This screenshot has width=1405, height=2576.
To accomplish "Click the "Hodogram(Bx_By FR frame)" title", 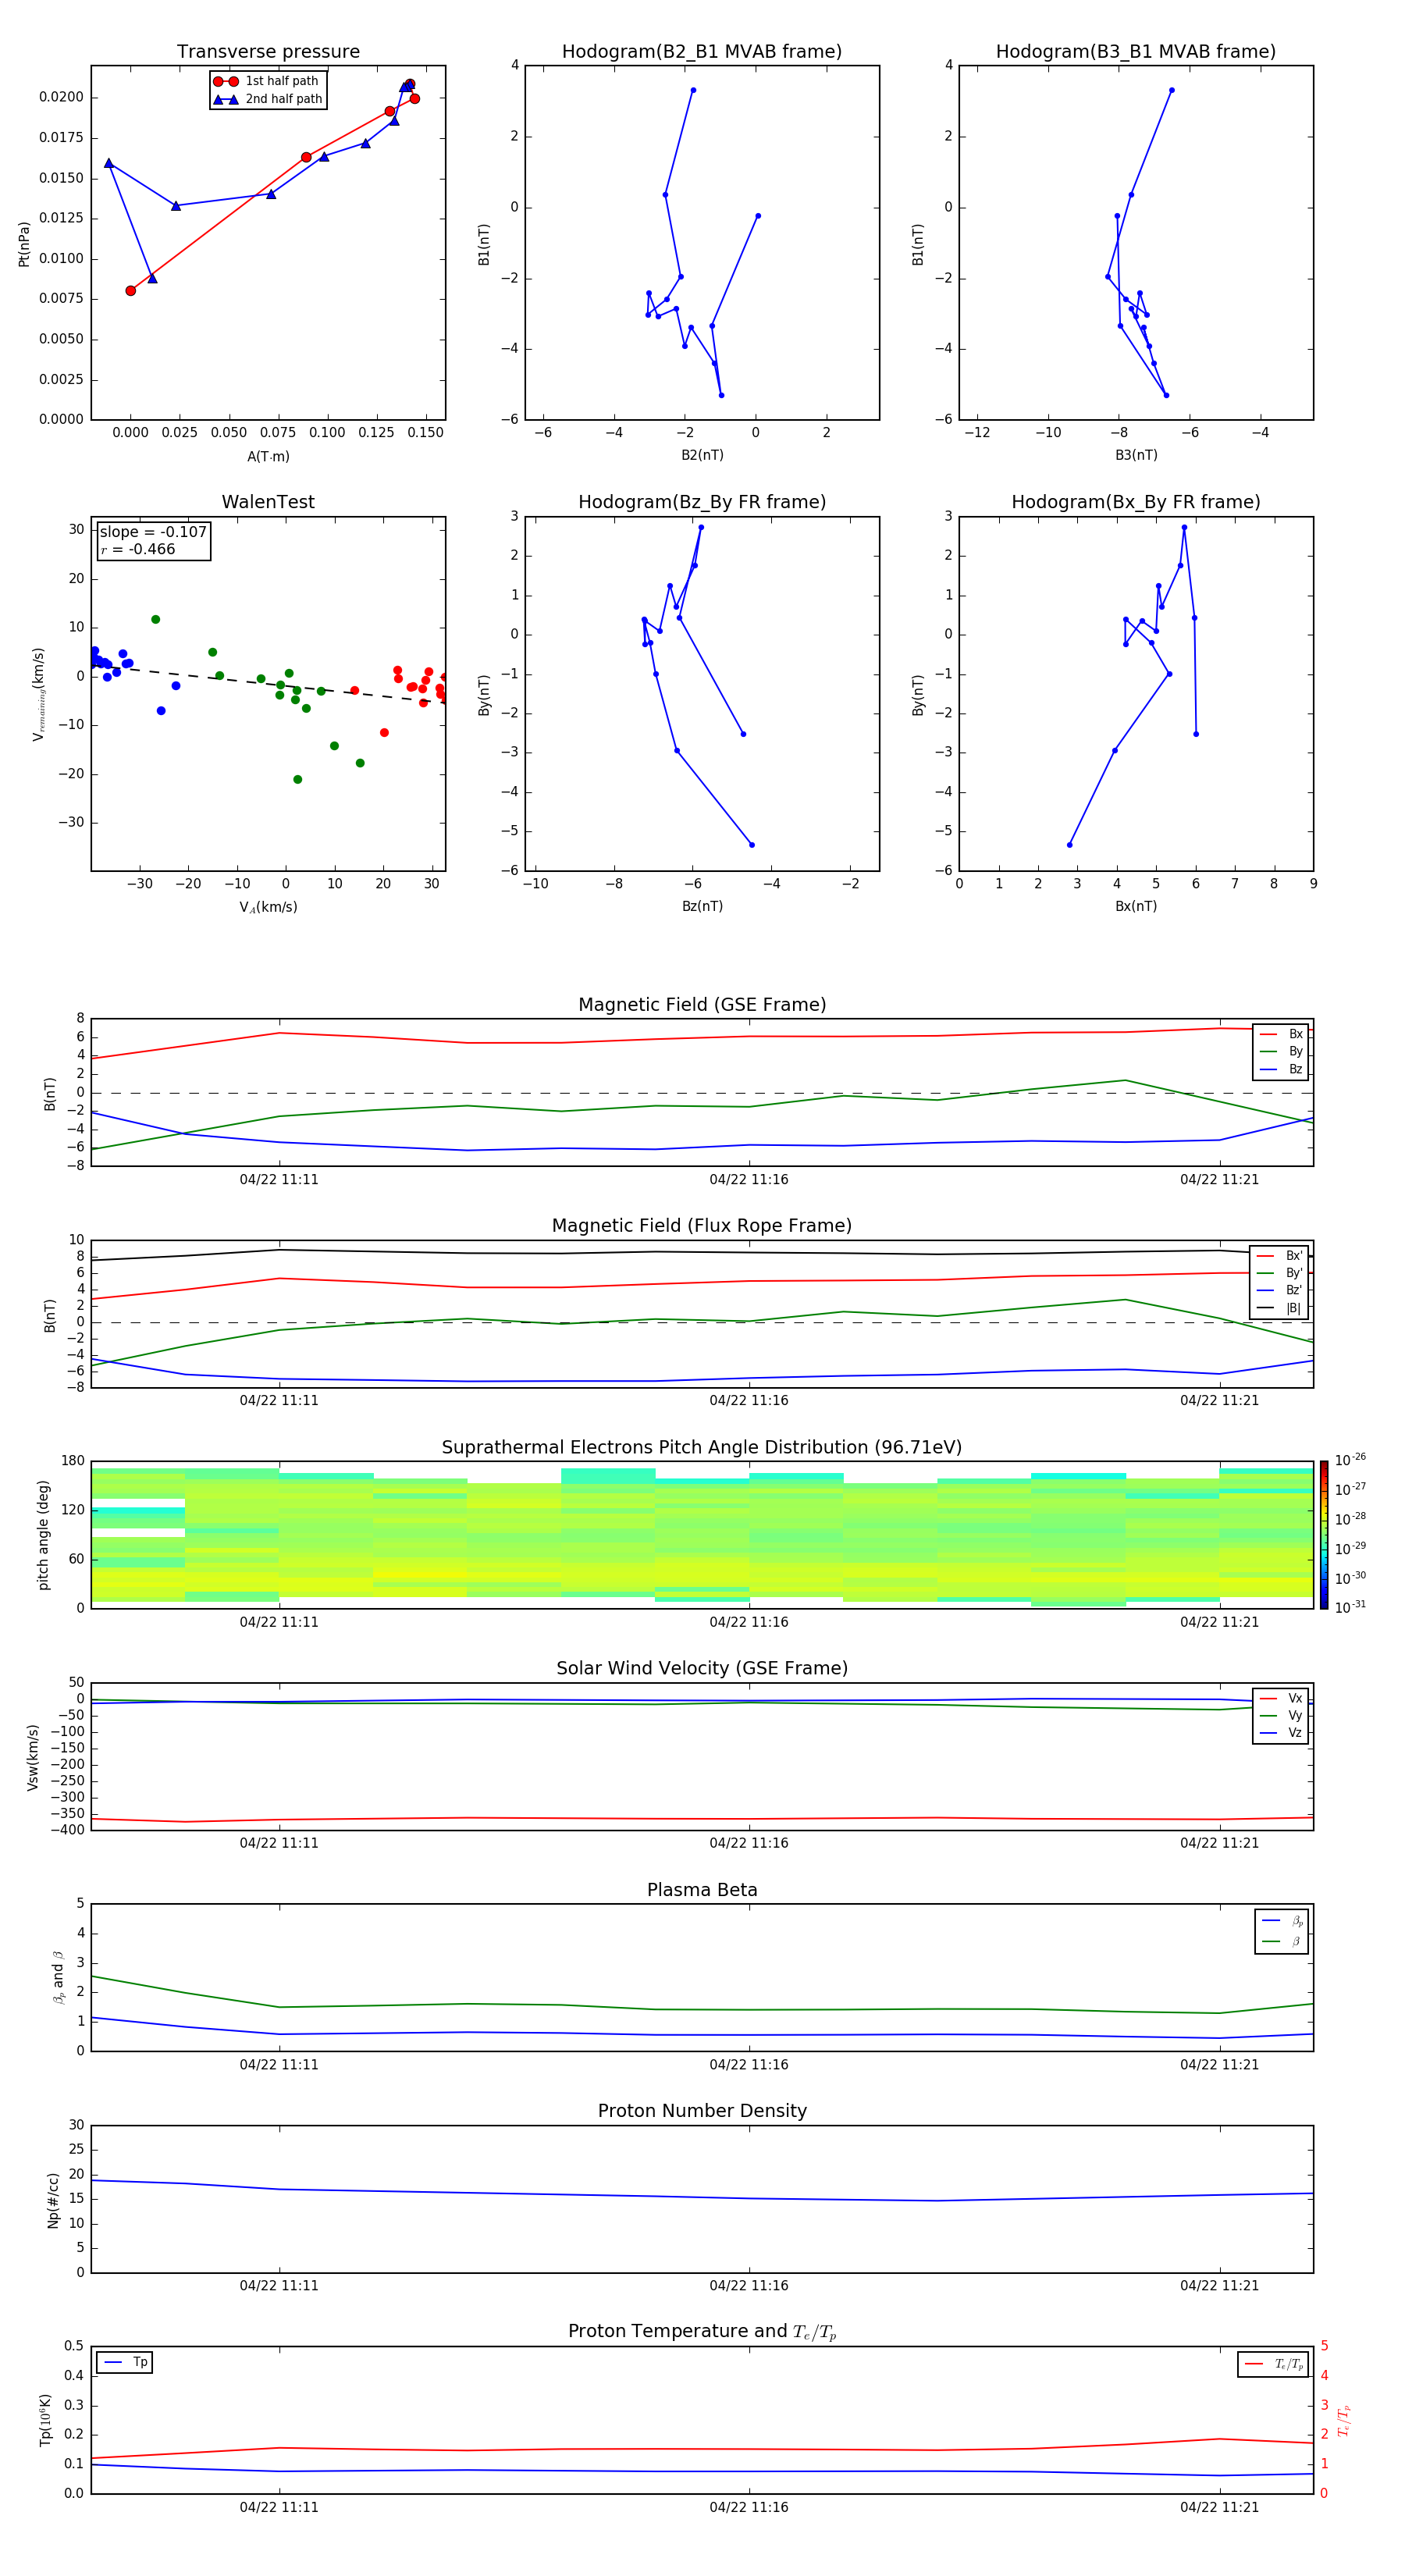I will coord(1136,502).
